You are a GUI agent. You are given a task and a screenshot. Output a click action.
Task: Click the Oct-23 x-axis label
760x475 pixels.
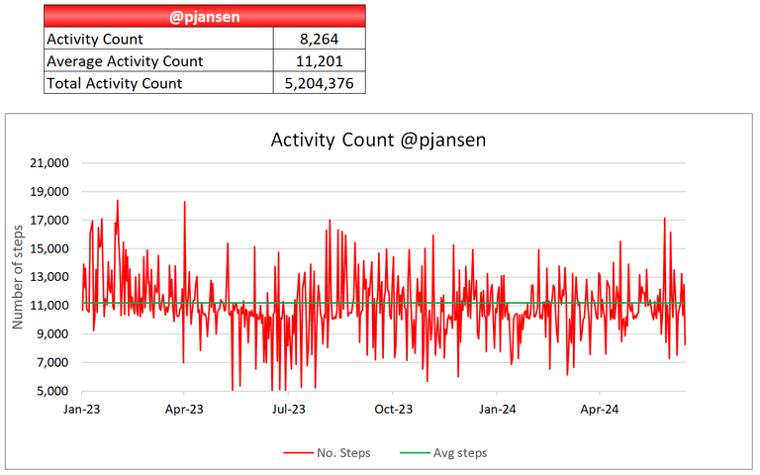[393, 409]
